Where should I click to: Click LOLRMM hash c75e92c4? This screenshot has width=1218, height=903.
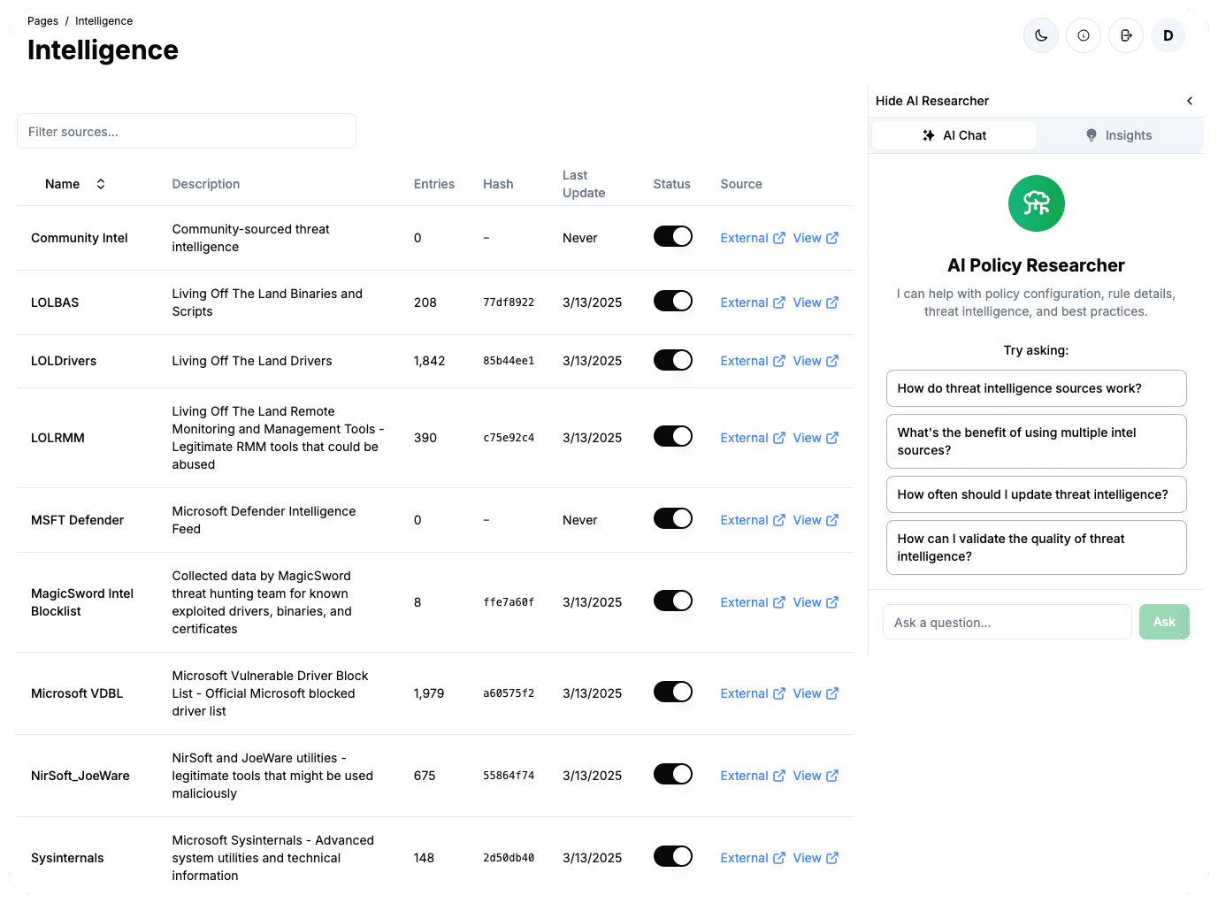(x=509, y=438)
